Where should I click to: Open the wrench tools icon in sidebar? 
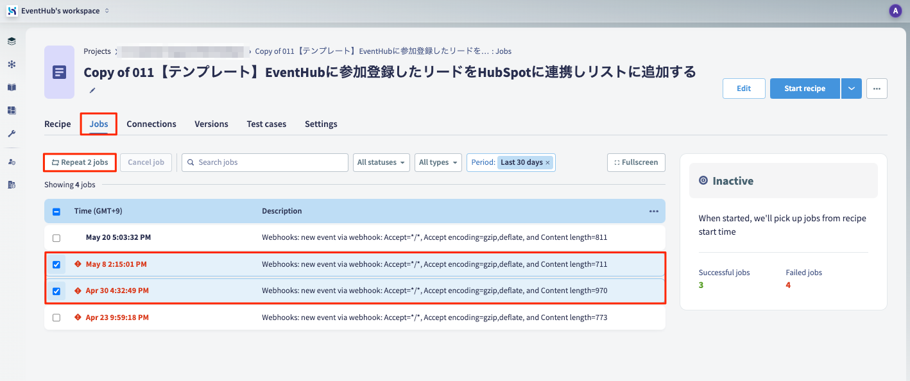click(12, 133)
